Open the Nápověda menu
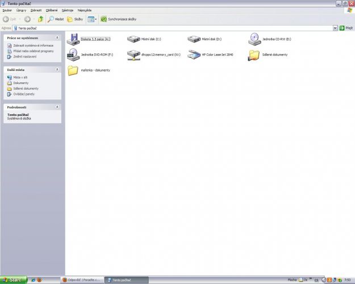 [85, 10]
